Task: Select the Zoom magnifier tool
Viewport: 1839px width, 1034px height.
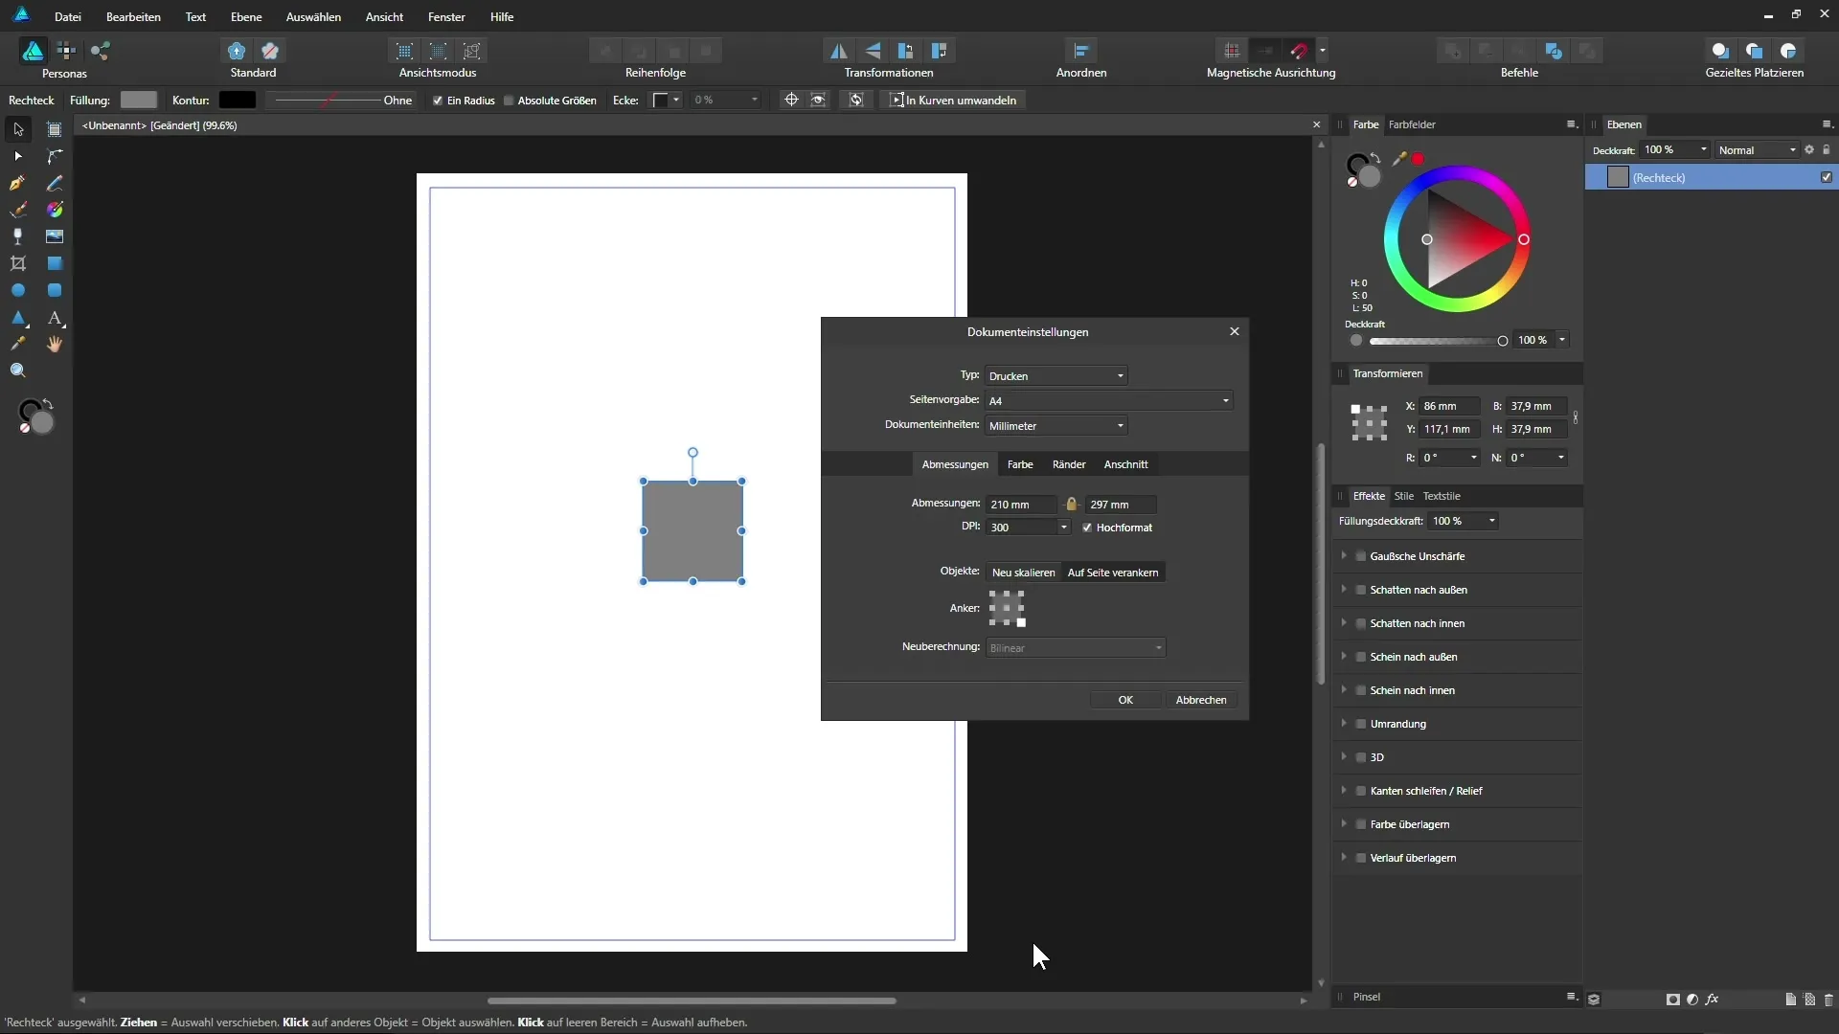Action: 18,371
